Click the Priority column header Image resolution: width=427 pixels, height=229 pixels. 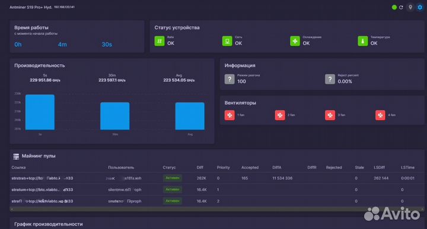224,167
